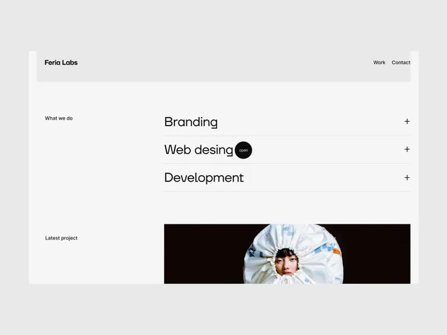The width and height of the screenshot is (447, 335).
Task: Expand Branding with its plus icon
Action: point(407,122)
